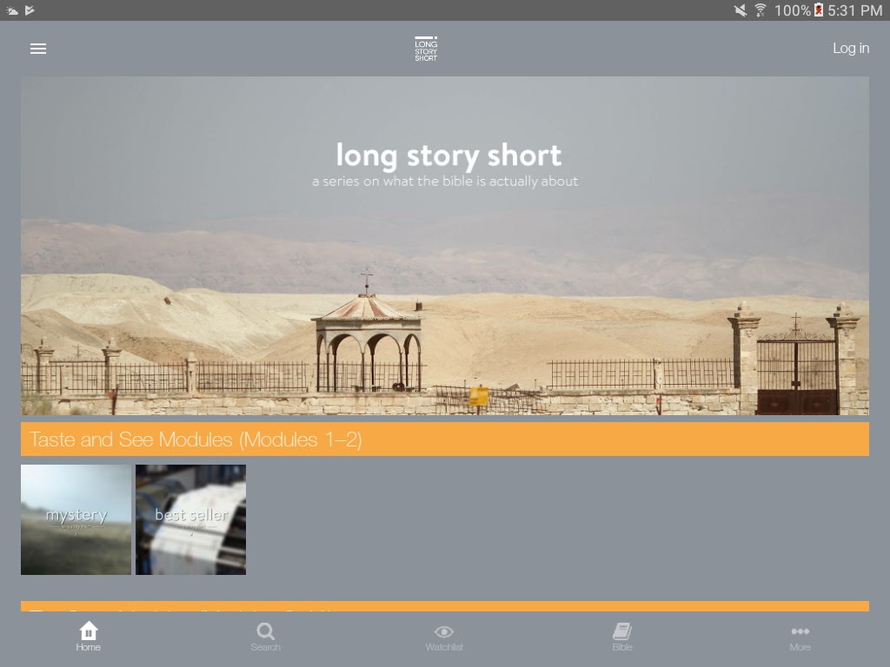Viewport: 890px width, 667px height.
Task: Tap the 5:31 PM clock
Action: click(855, 10)
